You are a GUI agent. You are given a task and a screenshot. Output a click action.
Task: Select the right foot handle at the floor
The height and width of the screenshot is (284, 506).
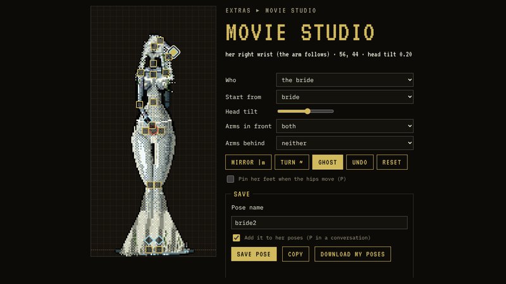(159, 249)
